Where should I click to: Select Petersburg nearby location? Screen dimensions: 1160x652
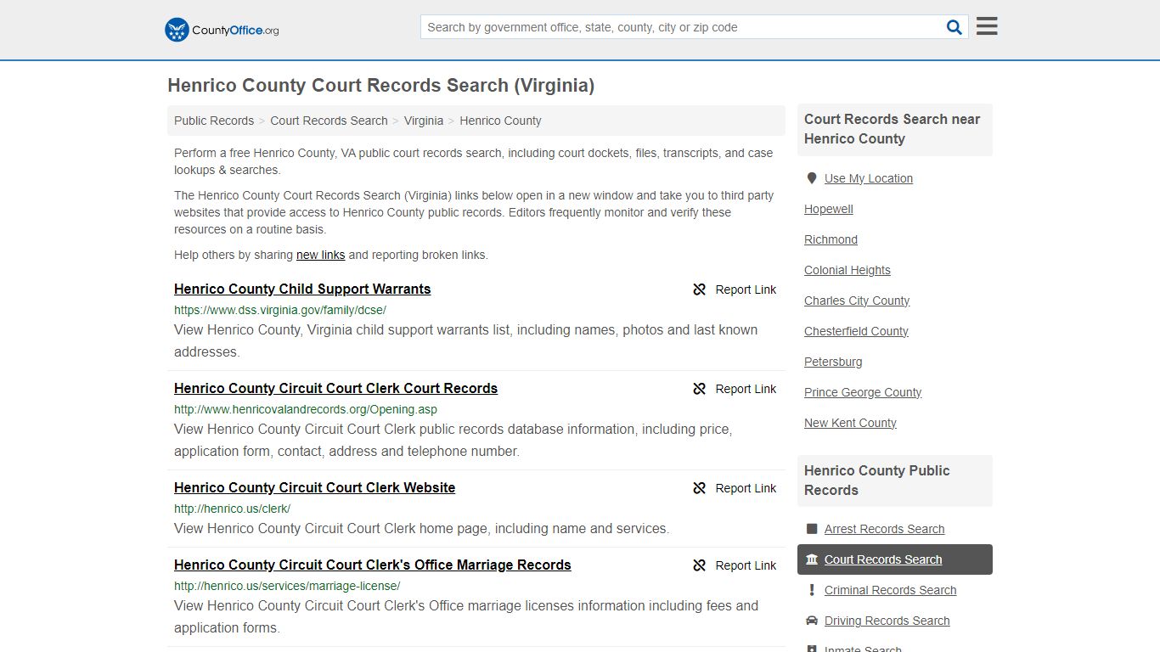point(833,362)
